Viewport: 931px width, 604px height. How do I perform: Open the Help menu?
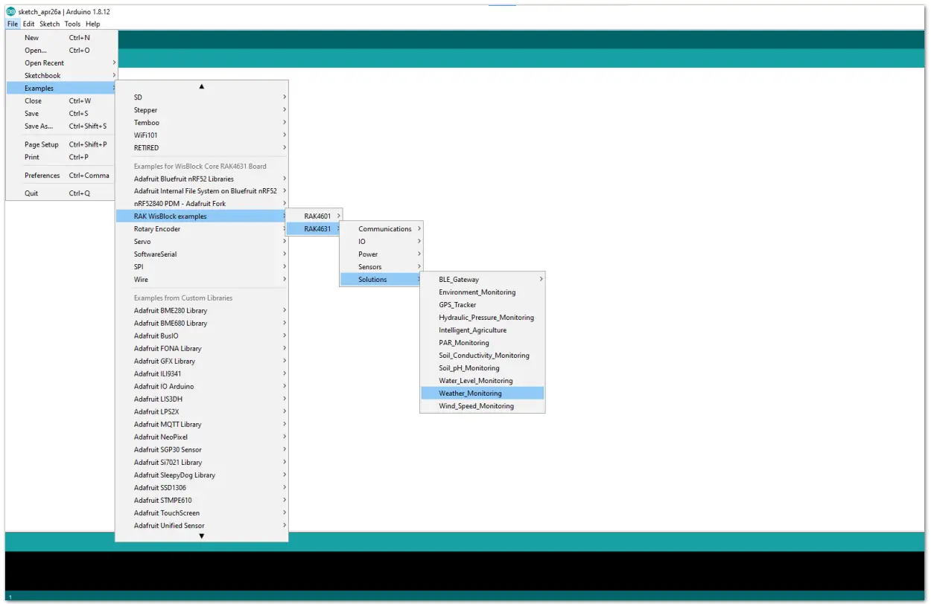92,24
